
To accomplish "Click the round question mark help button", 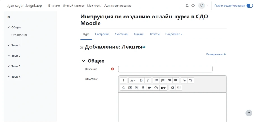I will (x=249, y=113).
